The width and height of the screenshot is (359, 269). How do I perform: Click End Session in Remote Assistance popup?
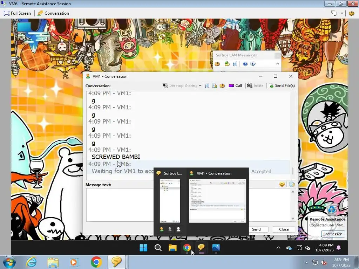[x=333, y=234]
